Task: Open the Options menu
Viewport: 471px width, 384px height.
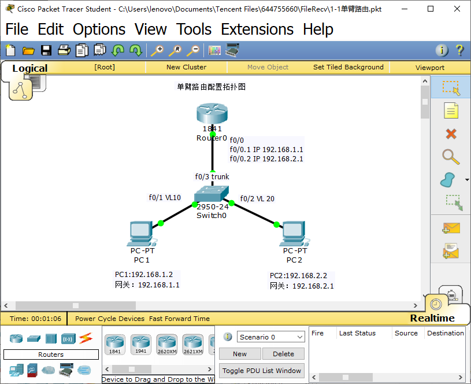Action: pos(99,29)
